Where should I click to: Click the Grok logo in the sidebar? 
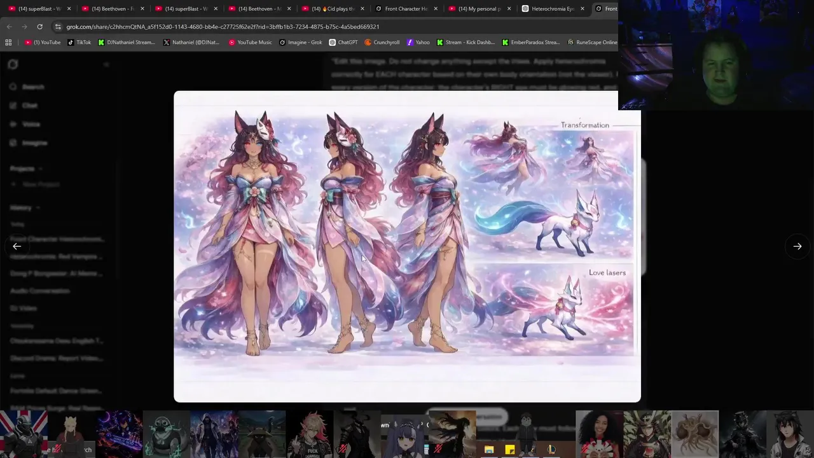pos(13,64)
